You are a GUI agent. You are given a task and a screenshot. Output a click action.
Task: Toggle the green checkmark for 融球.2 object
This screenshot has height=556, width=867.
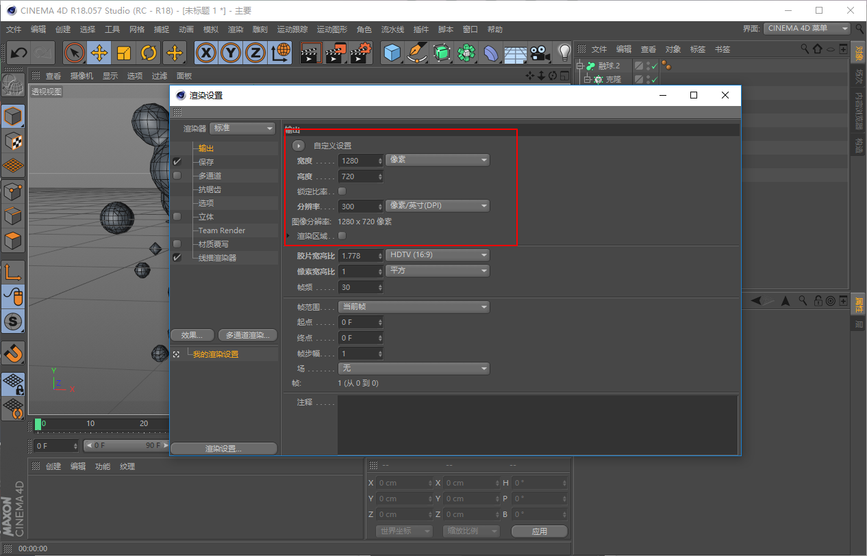654,66
